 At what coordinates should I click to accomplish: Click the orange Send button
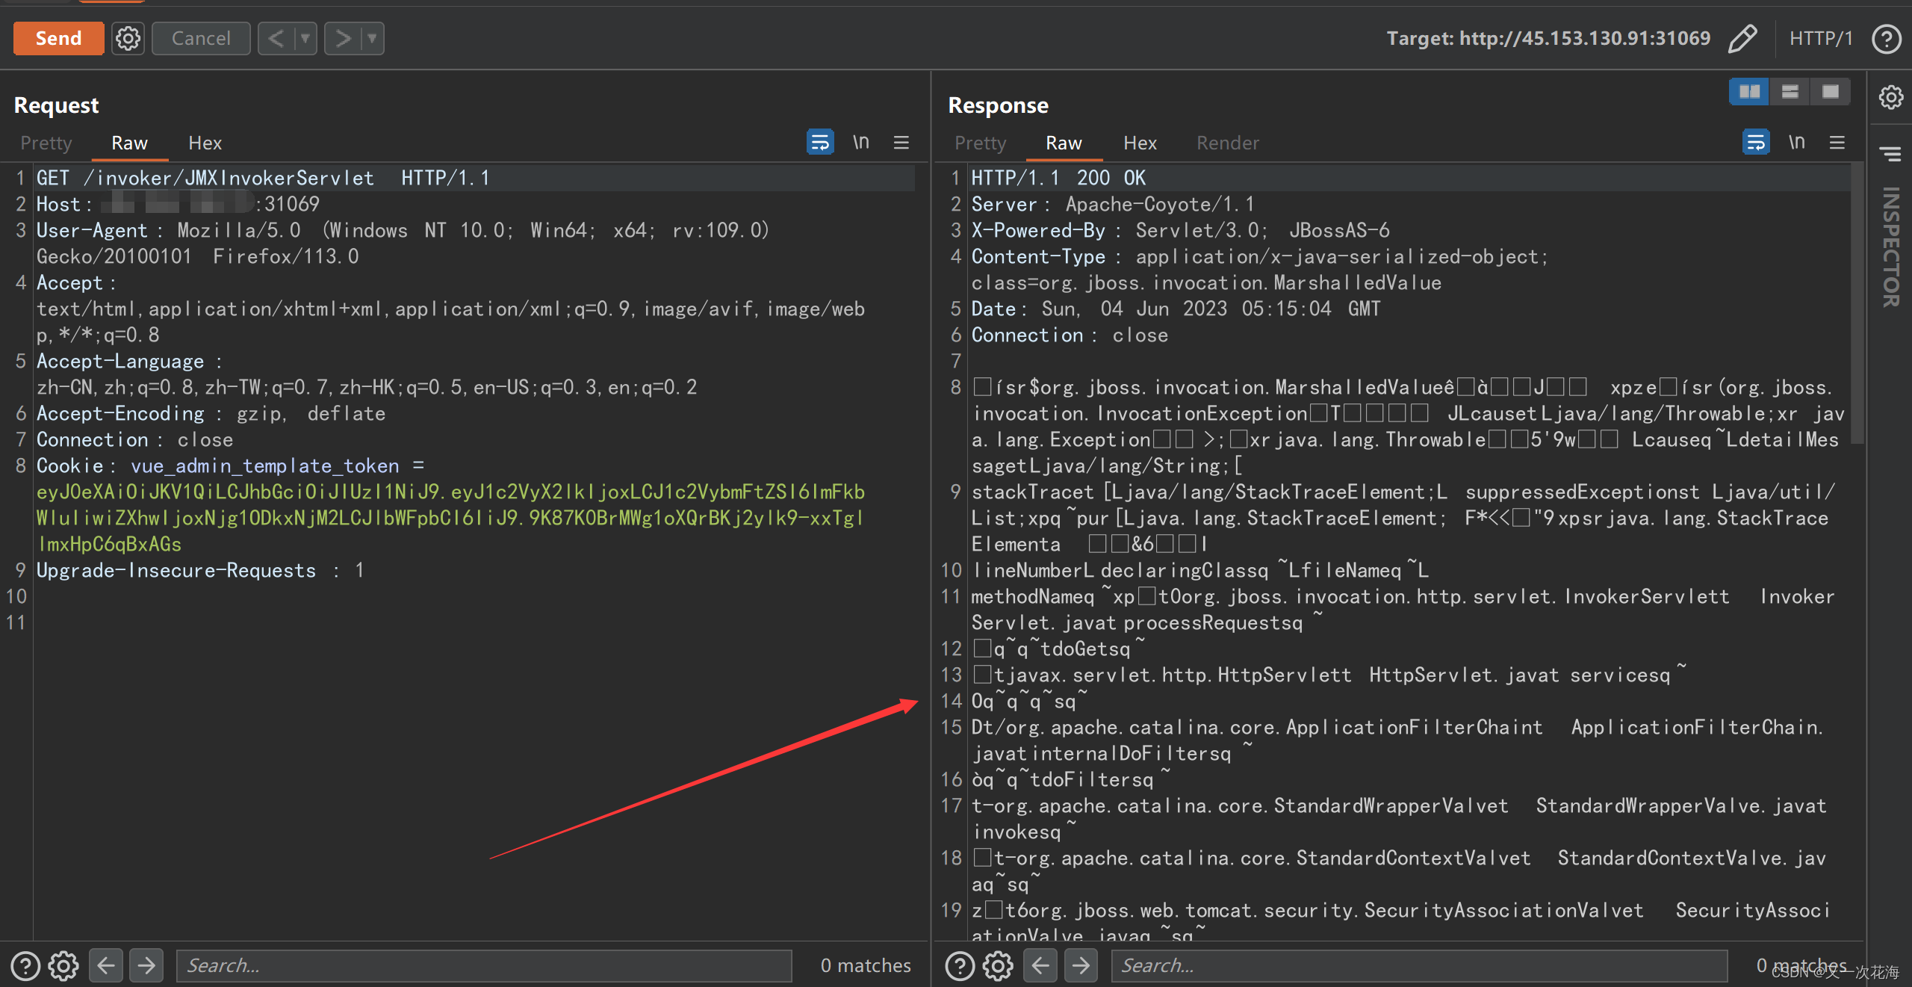pos(58,38)
